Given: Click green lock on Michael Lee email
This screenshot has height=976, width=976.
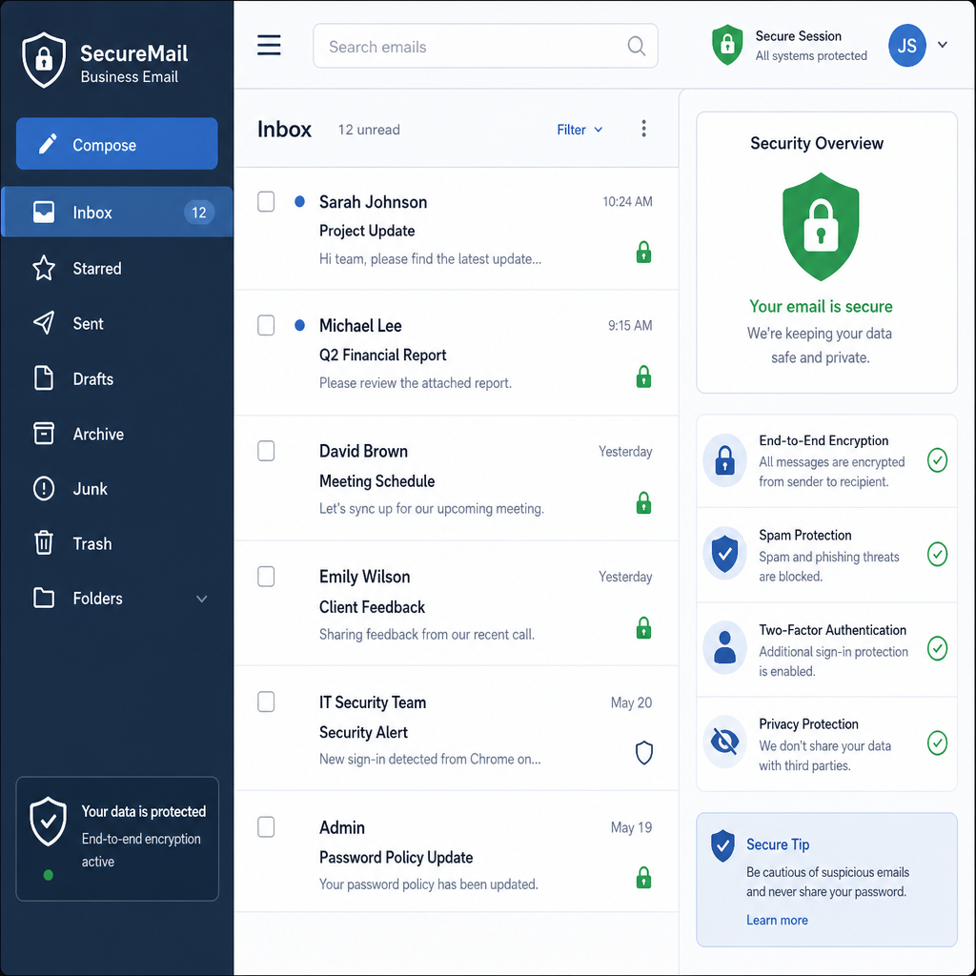Looking at the screenshot, I should coord(643,376).
